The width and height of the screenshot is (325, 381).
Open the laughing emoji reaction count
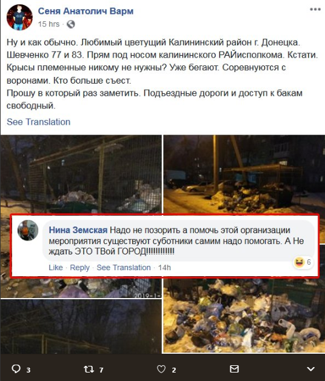tap(303, 262)
